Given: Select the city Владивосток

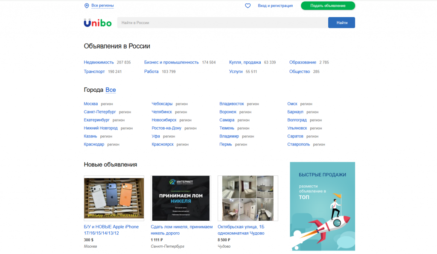Looking at the screenshot, I should 232,104.
